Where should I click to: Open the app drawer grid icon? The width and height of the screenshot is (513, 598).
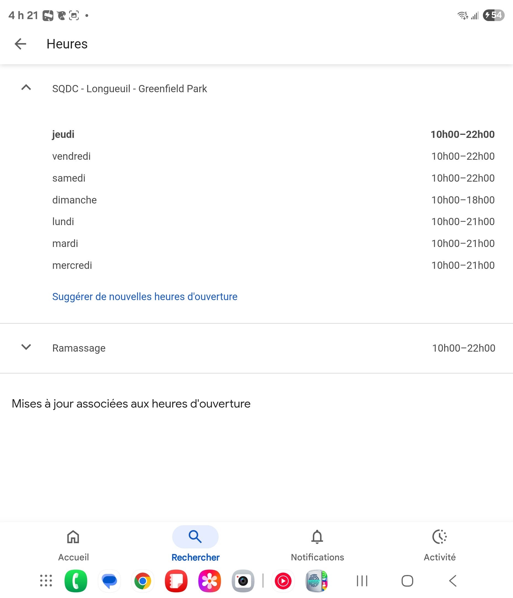tap(46, 581)
